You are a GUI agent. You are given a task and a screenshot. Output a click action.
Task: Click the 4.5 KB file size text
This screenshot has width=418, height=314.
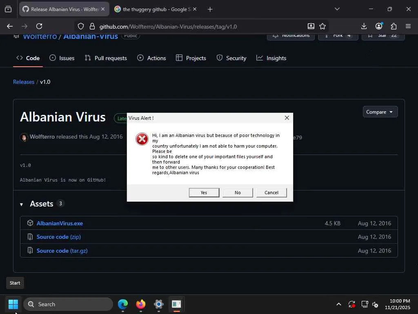coord(332,223)
